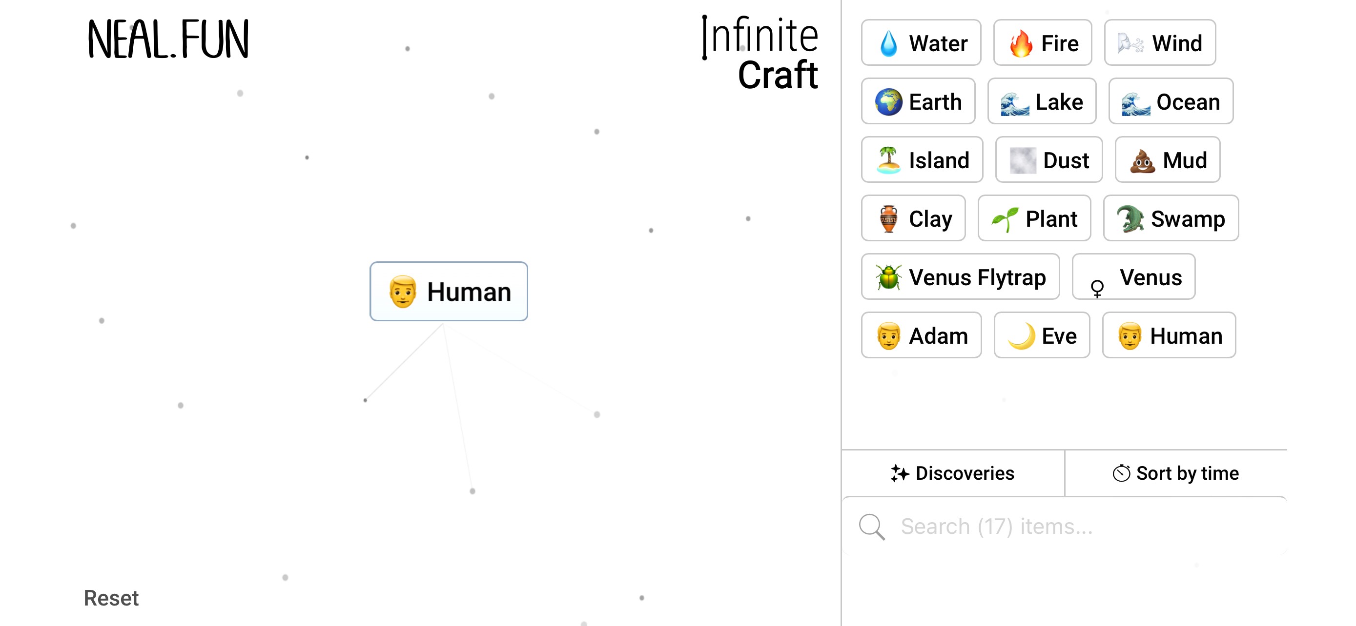Select the Clay element
Screen dimensions: 1356x626
coord(913,218)
